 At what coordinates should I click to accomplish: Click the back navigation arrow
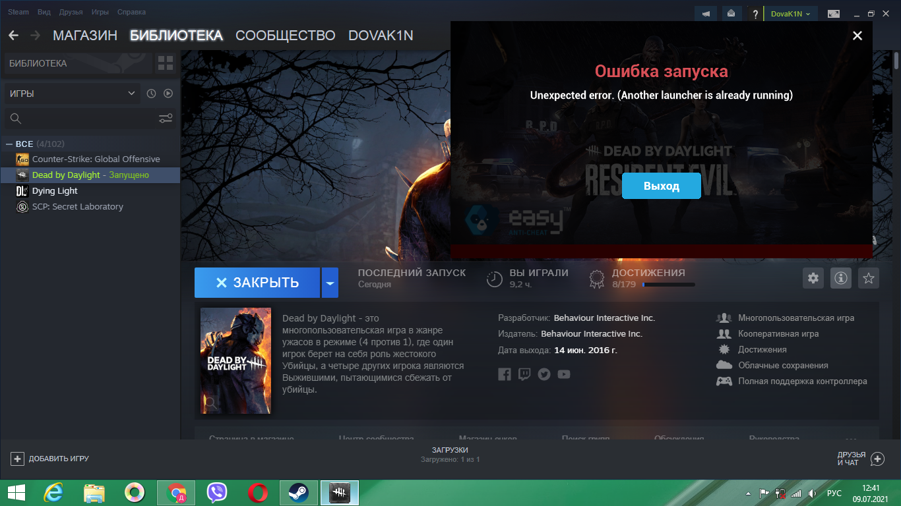pos(14,36)
